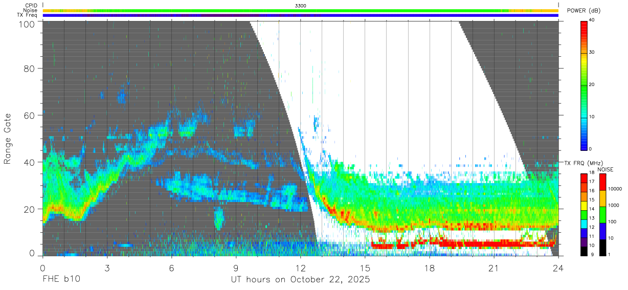The height and width of the screenshot is (290, 628).
Task: Click the 10000 tick on NOISE scale
Action: [x=615, y=189]
